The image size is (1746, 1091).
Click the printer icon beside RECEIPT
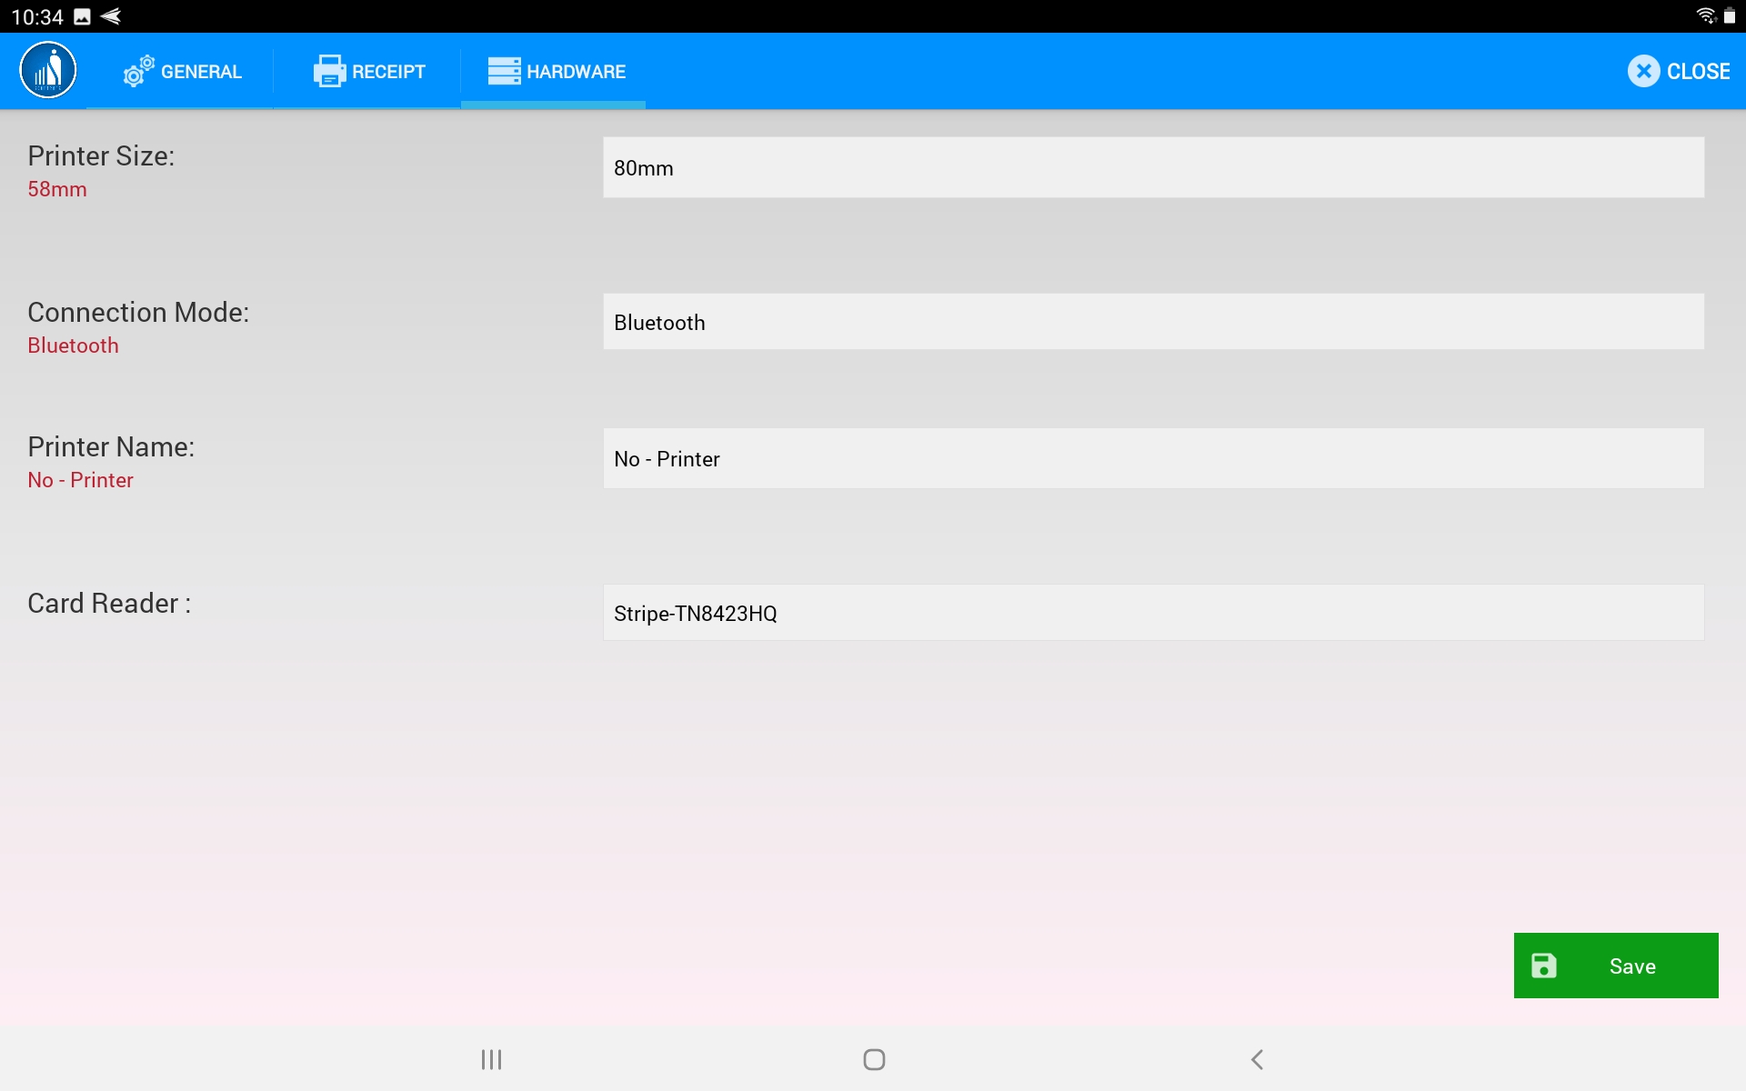328,71
